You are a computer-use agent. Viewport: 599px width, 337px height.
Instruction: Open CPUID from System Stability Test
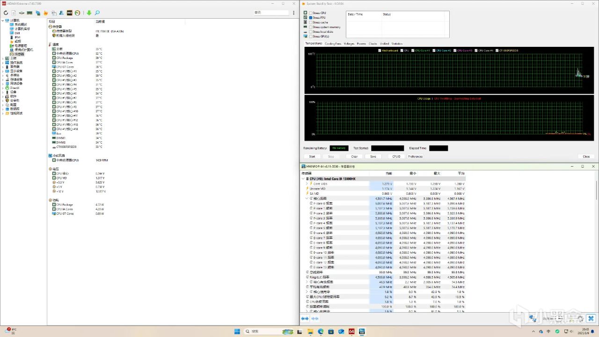(396, 156)
